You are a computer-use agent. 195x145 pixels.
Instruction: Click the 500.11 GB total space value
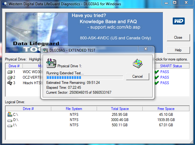click(120, 125)
